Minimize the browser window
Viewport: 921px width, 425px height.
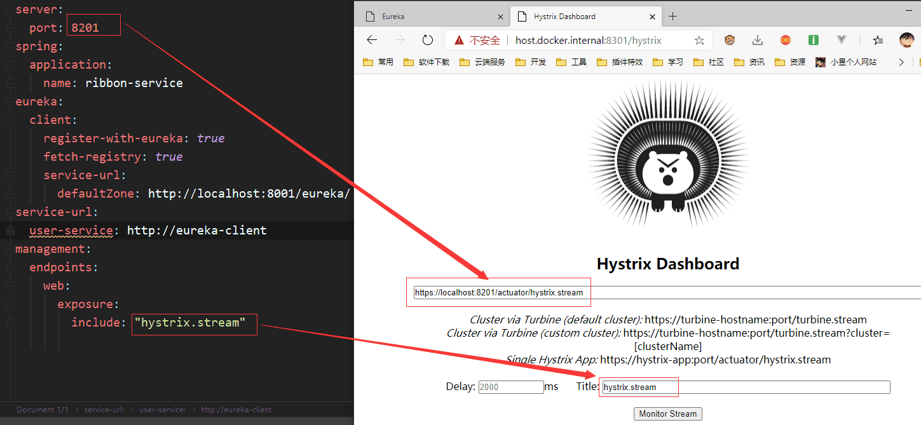tap(908, 11)
